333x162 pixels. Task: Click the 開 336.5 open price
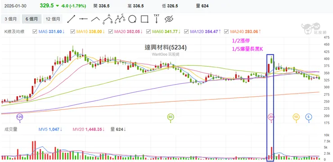[x=102, y=6]
